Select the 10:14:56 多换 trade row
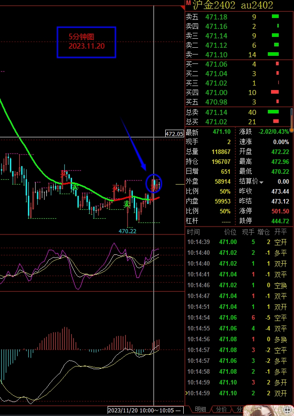 [x=237, y=339]
